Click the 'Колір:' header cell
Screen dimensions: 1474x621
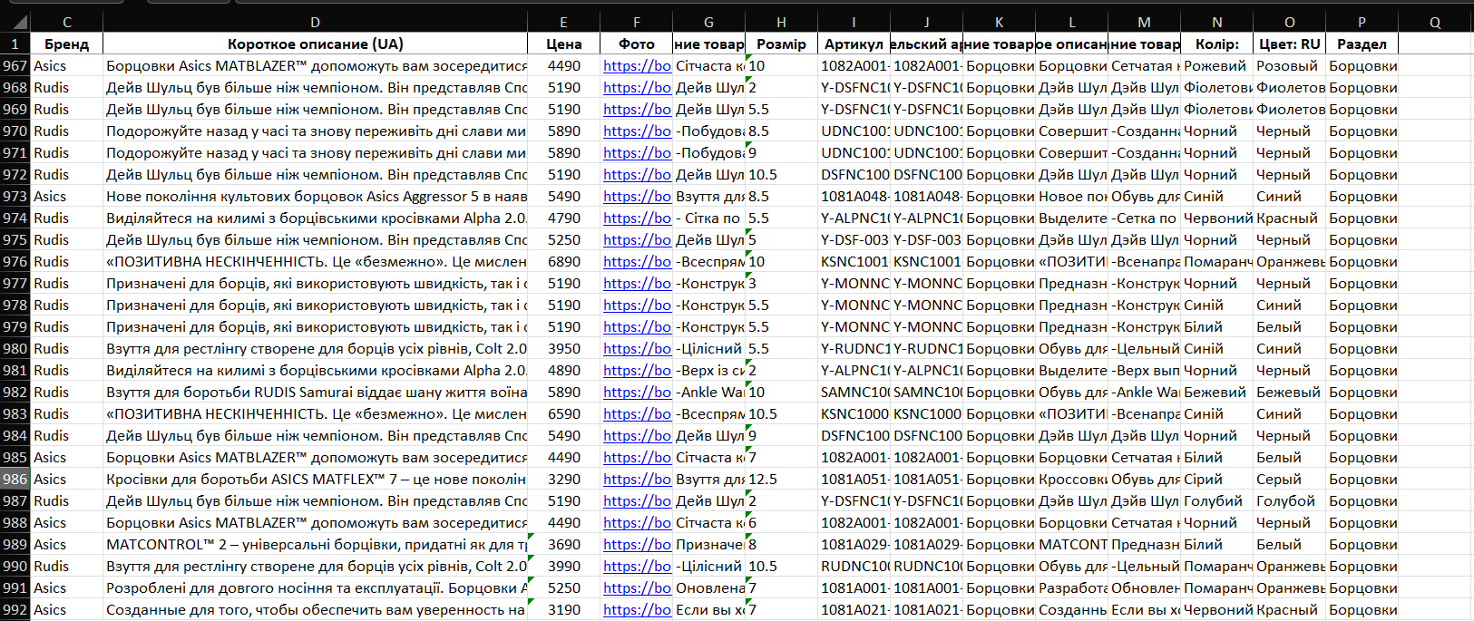1217,44
